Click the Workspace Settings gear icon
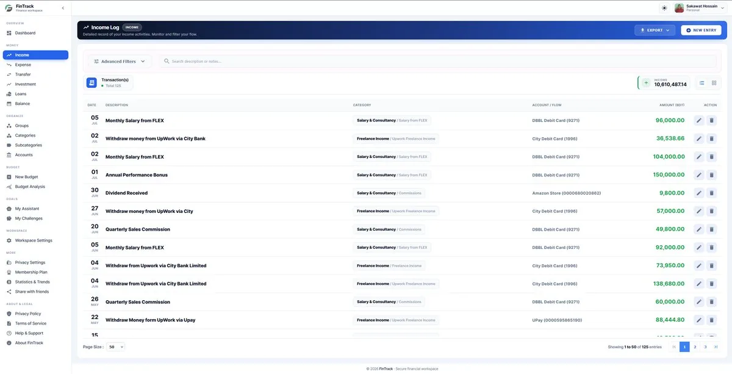The height and width of the screenshot is (374, 732). click(x=9, y=240)
